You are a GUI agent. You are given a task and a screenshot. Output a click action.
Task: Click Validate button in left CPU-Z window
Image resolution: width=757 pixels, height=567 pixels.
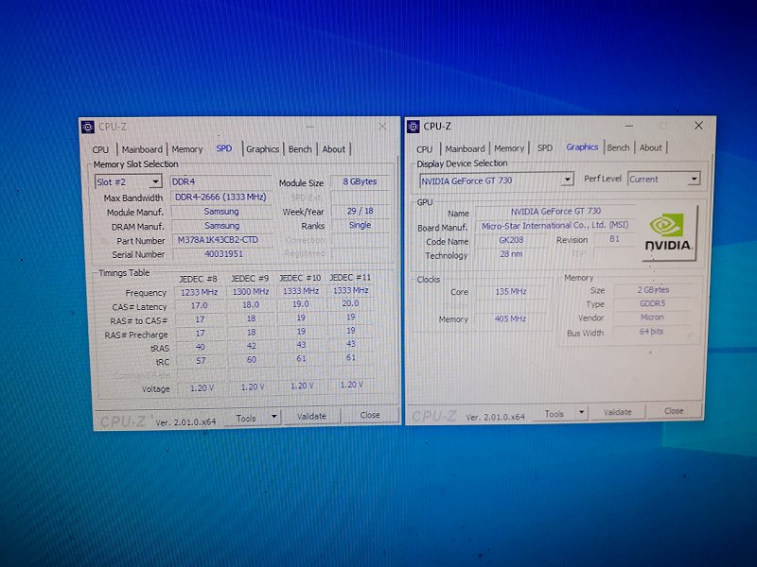click(311, 416)
